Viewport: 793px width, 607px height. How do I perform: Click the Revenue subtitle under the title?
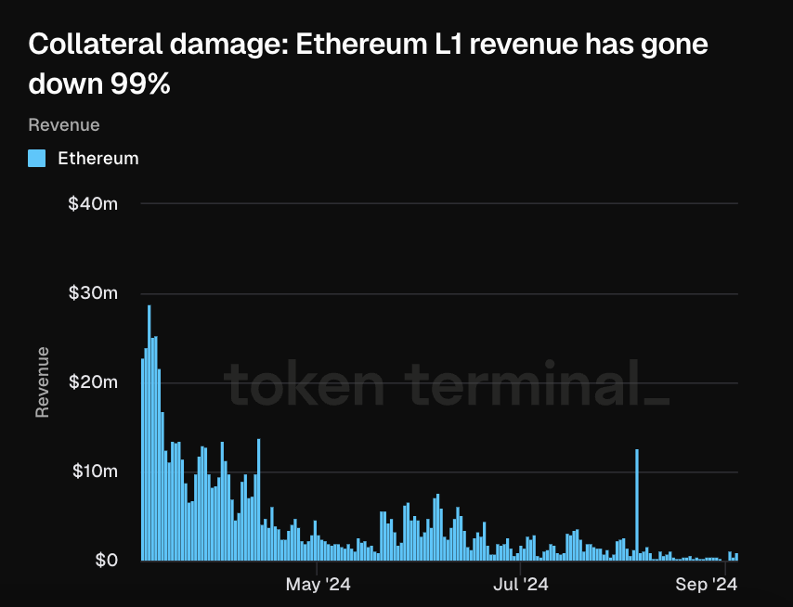[64, 125]
